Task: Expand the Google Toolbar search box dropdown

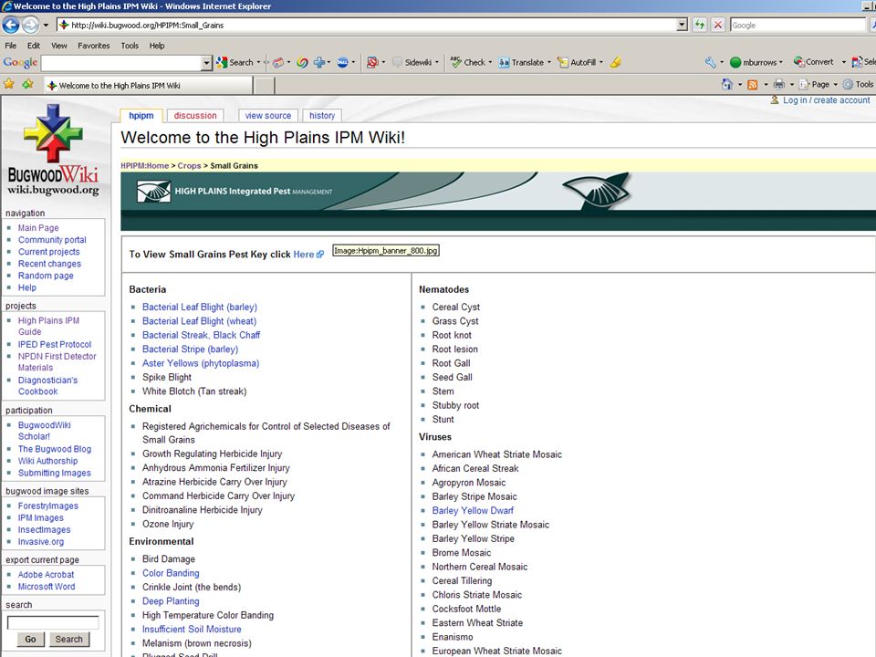Action: click(x=207, y=63)
